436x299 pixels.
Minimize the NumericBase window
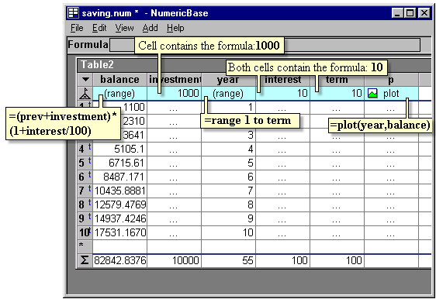click(x=397, y=13)
